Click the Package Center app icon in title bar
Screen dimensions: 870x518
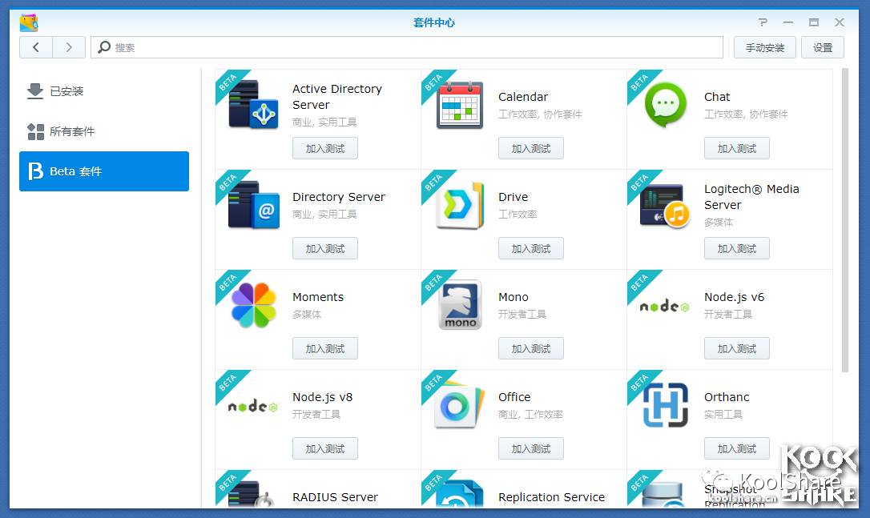tap(29, 22)
